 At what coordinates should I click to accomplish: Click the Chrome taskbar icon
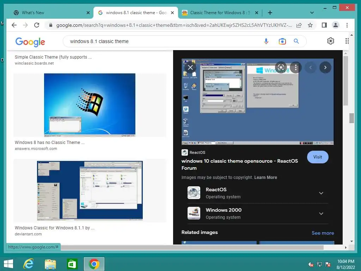(x=94, y=264)
